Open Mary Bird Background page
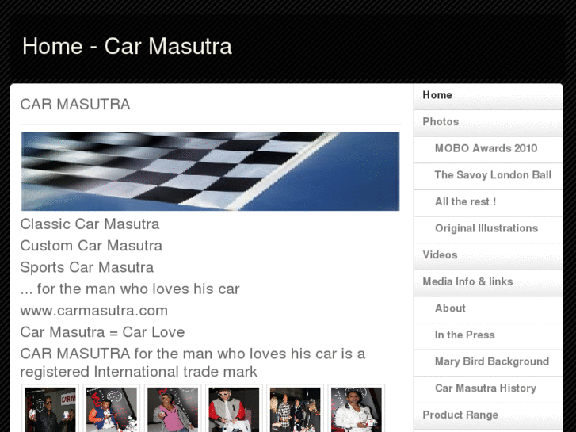 pyautogui.click(x=488, y=363)
